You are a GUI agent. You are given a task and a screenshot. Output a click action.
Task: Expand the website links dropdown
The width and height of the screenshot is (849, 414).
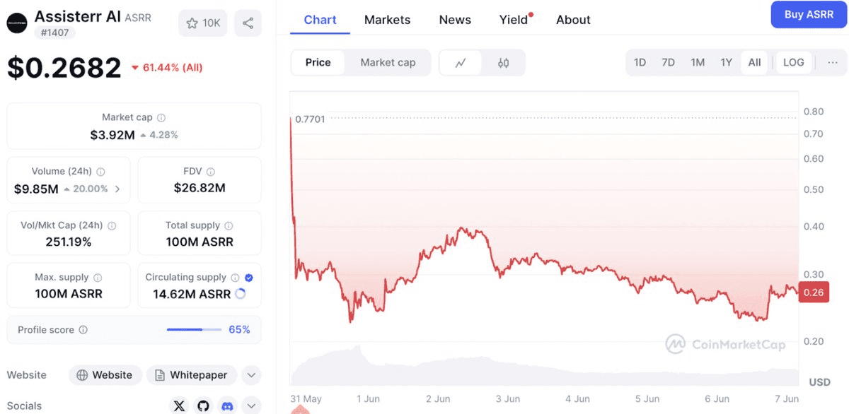[251, 375]
